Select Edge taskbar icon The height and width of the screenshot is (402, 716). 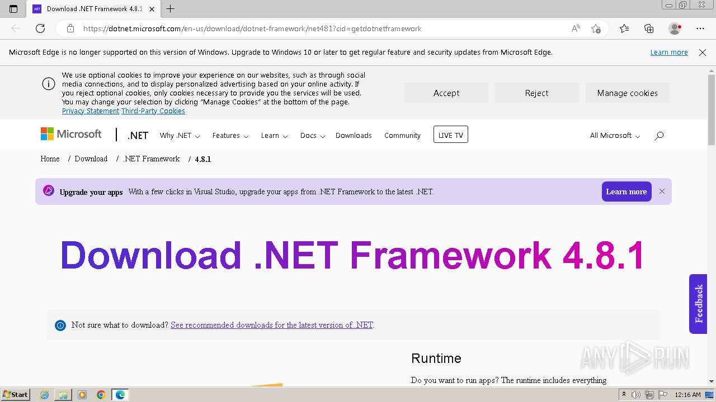pyautogui.click(x=120, y=395)
